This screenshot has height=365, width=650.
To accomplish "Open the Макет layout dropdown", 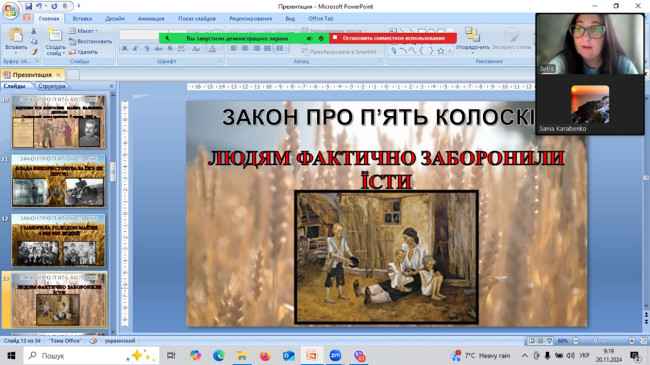I will tap(83, 31).
